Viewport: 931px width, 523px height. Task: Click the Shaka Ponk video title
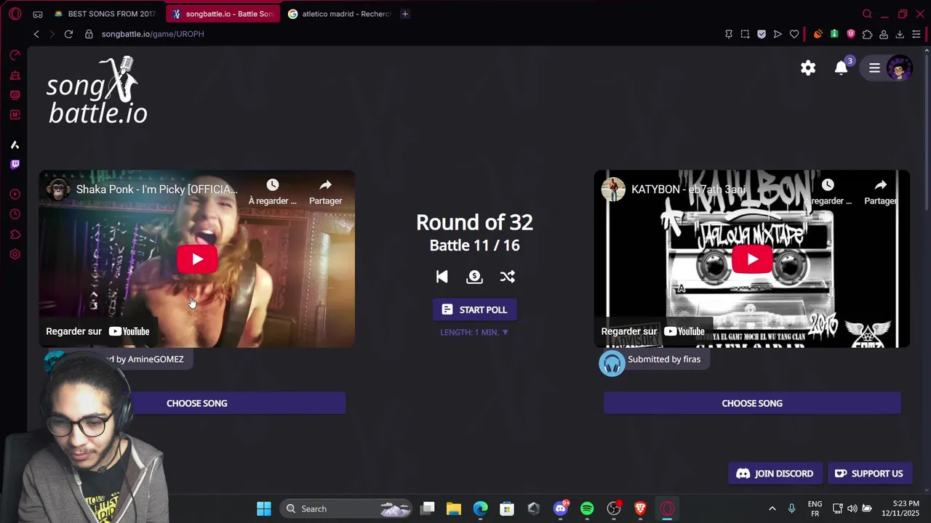(x=156, y=190)
